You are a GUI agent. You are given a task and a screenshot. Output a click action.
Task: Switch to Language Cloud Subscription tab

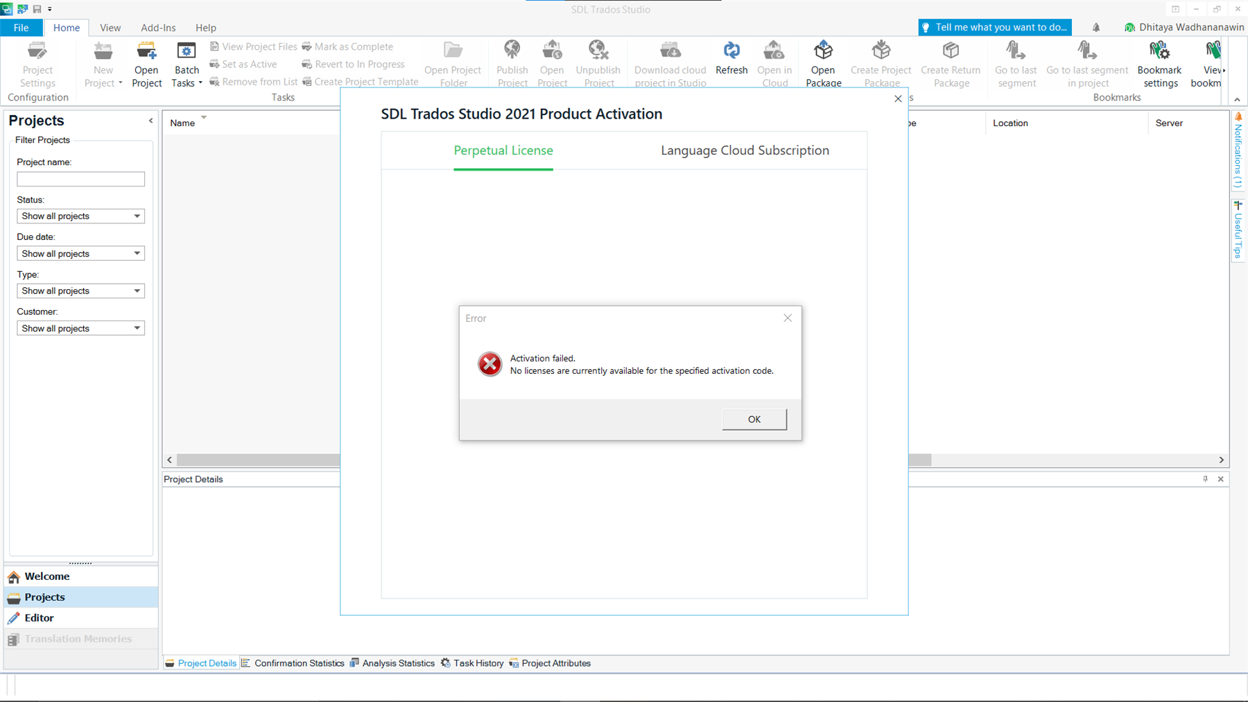[745, 151]
